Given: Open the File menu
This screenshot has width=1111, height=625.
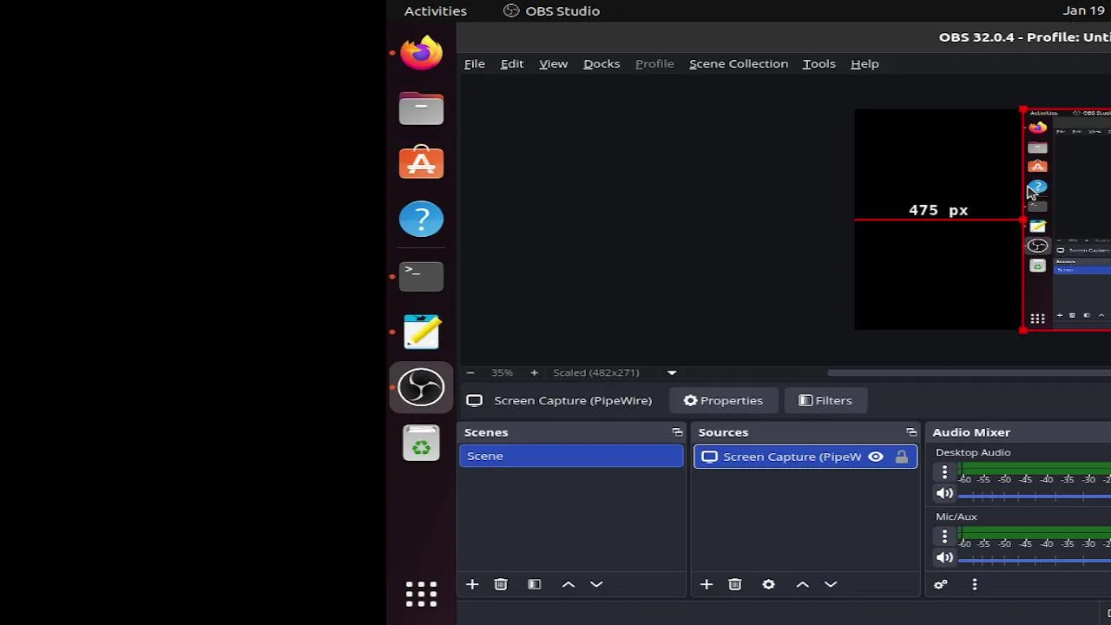Looking at the screenshot, I should click(x=474, y=63).
